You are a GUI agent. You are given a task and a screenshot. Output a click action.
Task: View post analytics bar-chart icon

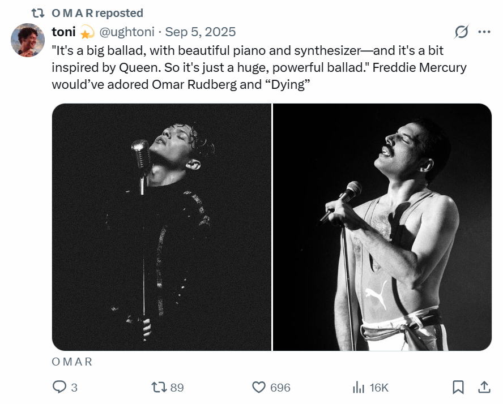pyautogui.click(x=358, y=387)
